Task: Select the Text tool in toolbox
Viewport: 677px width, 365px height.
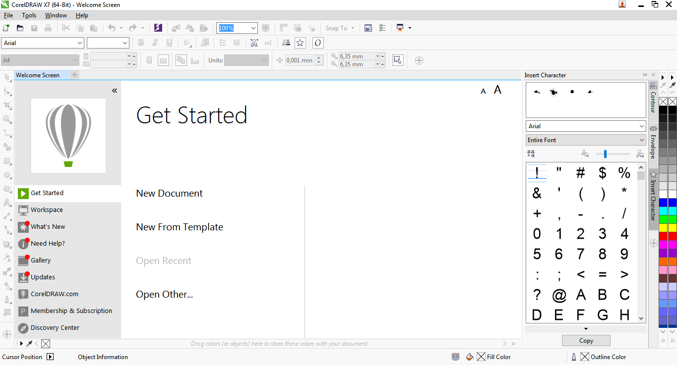Action: 7,203
